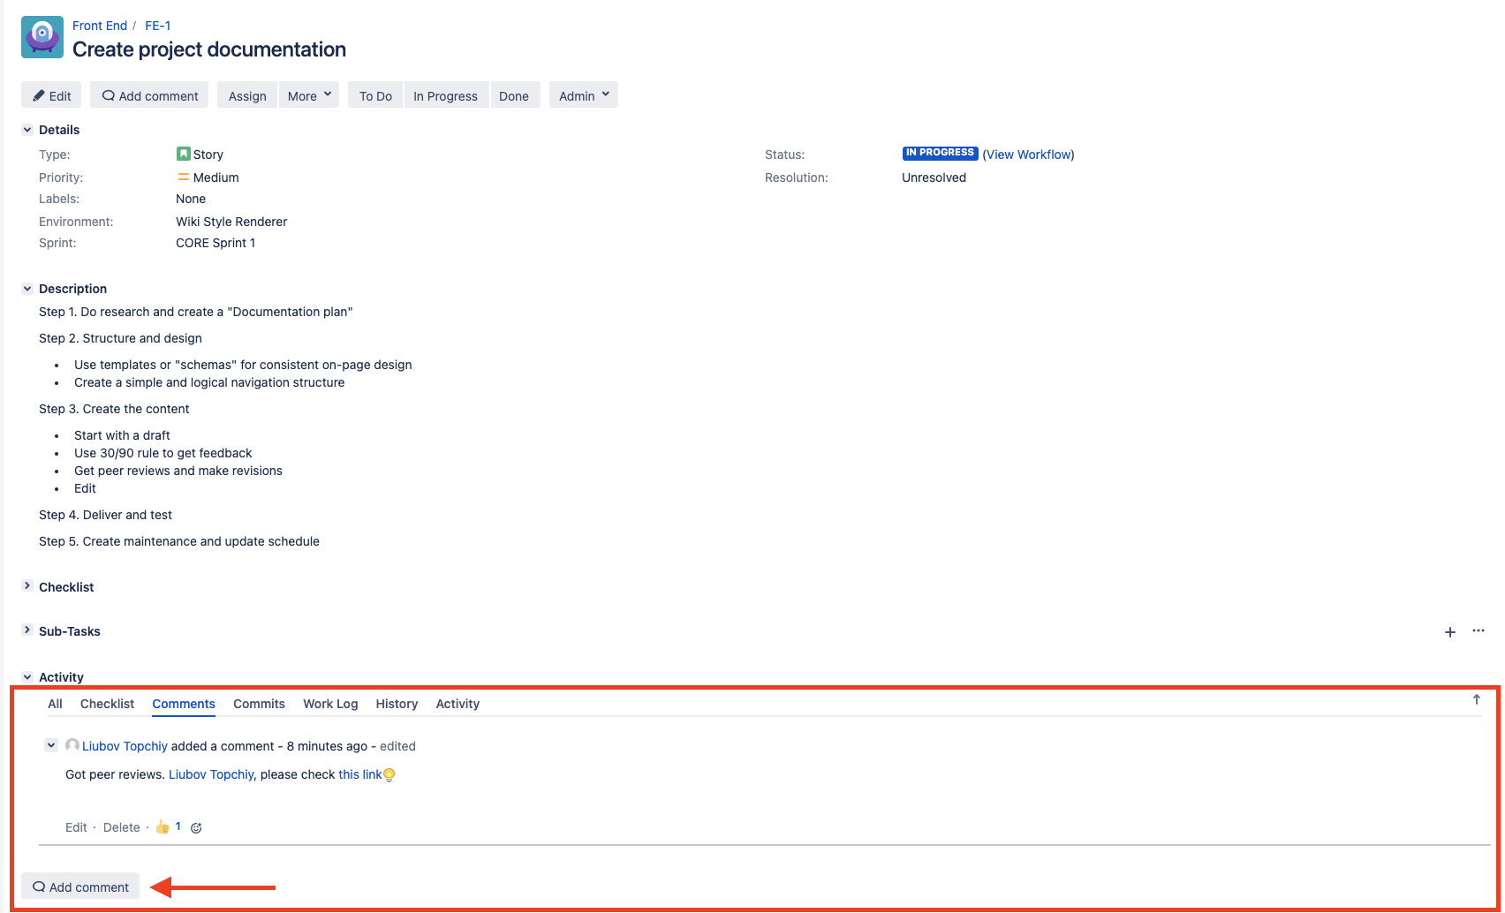
Task: Click the up arrow sort icon in Activity
Action: [1476, 700]
